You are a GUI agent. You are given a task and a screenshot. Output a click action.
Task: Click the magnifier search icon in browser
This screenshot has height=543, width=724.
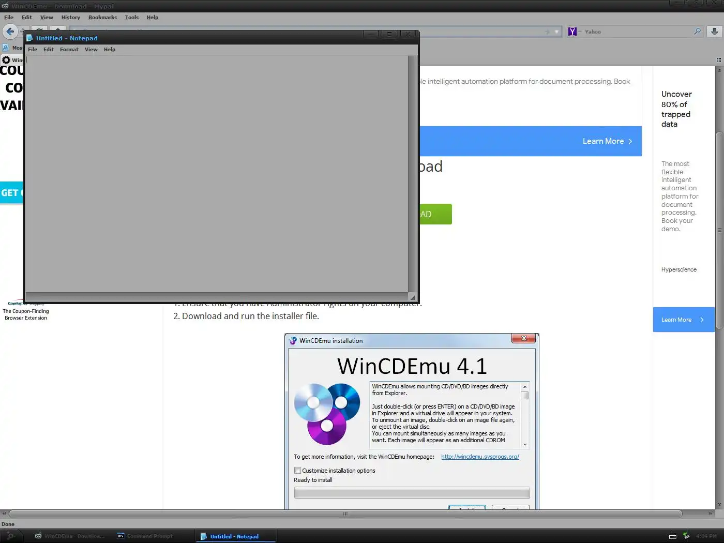click(x=697, y=32)
